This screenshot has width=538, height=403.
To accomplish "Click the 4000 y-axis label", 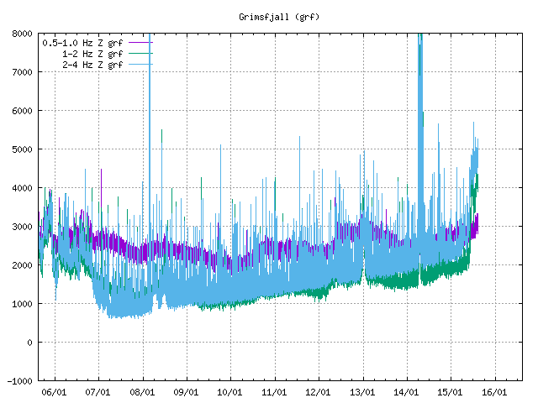I will 22,188.
